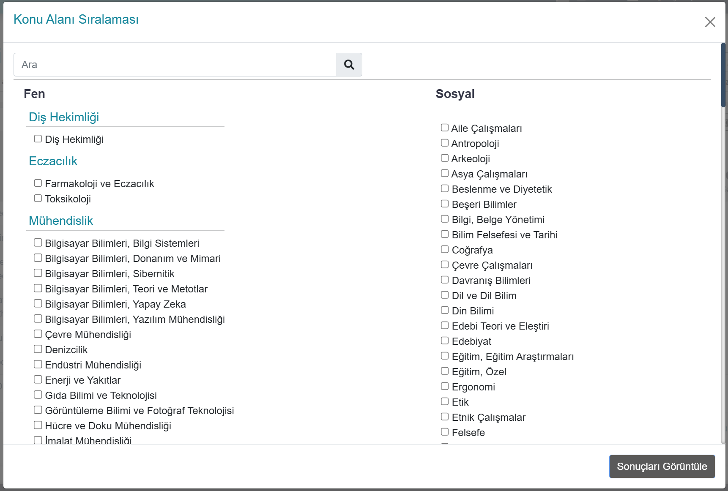Check Bilgisayar Bilimleri, Yazılım Mühendisliği option
This screenshot has width=728, height=491.
(x=38, y=319)
